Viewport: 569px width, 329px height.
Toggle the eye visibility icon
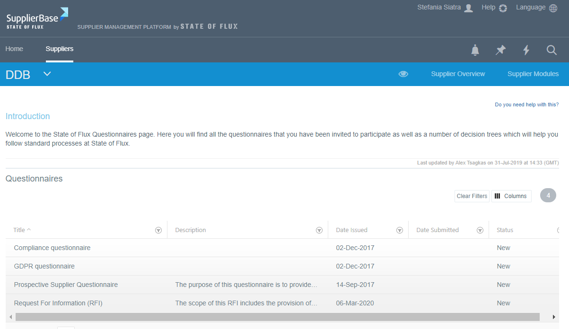click(x=403, y=74)
